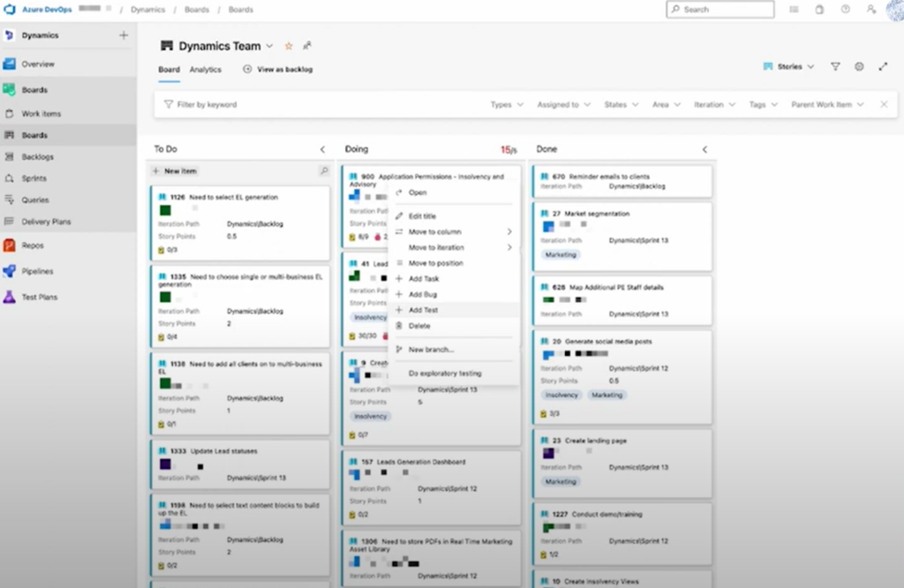Viewport: 904px width, 588px height.
Task: Favorite the Dynamics Team board with star
Action: click(x=289, y=46)
